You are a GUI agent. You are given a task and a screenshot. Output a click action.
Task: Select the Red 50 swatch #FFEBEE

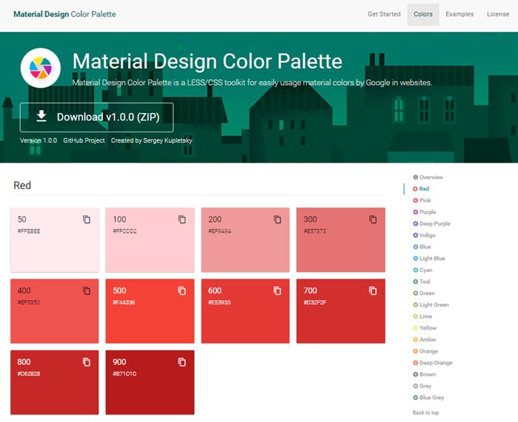[x=55, y=240]
